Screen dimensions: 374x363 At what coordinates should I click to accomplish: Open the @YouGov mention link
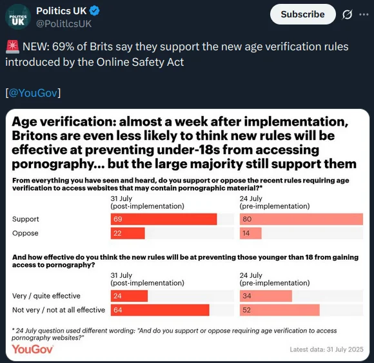33,93
